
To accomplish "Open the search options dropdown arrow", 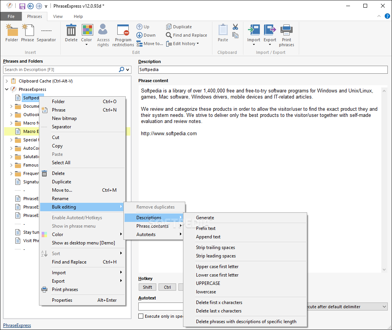I will click(x=128, y=70).
